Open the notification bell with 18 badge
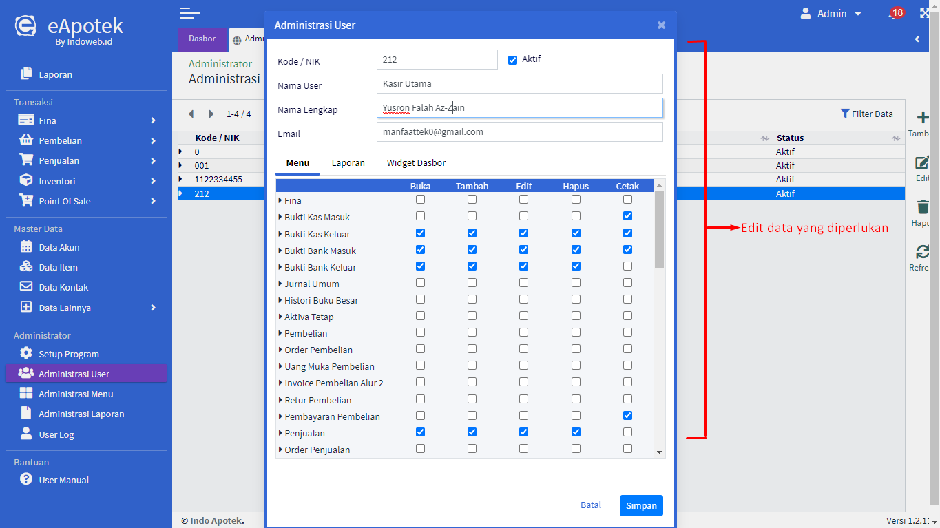Screen dimensions: 940x528 [x=895, y=14]
